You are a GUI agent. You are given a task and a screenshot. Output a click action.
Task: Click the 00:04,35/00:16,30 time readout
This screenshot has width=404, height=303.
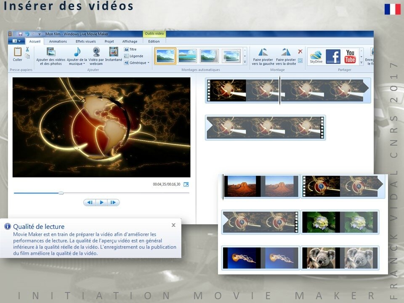click(x=167, y=184)
